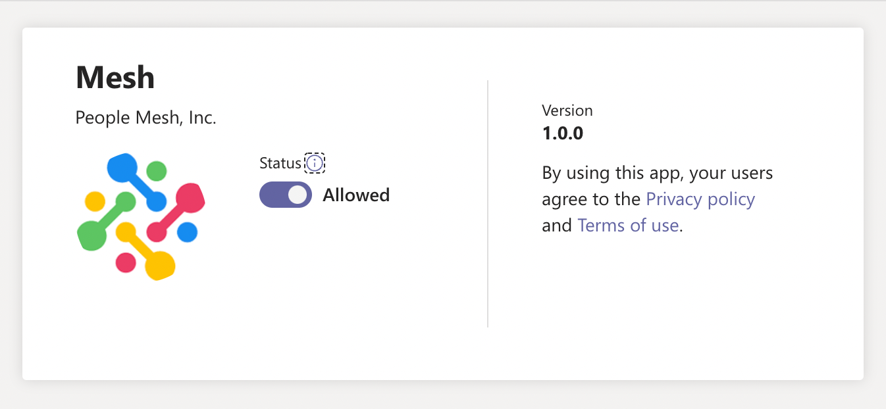
Task: Click the Status info icon
Action: pos(315,163)
